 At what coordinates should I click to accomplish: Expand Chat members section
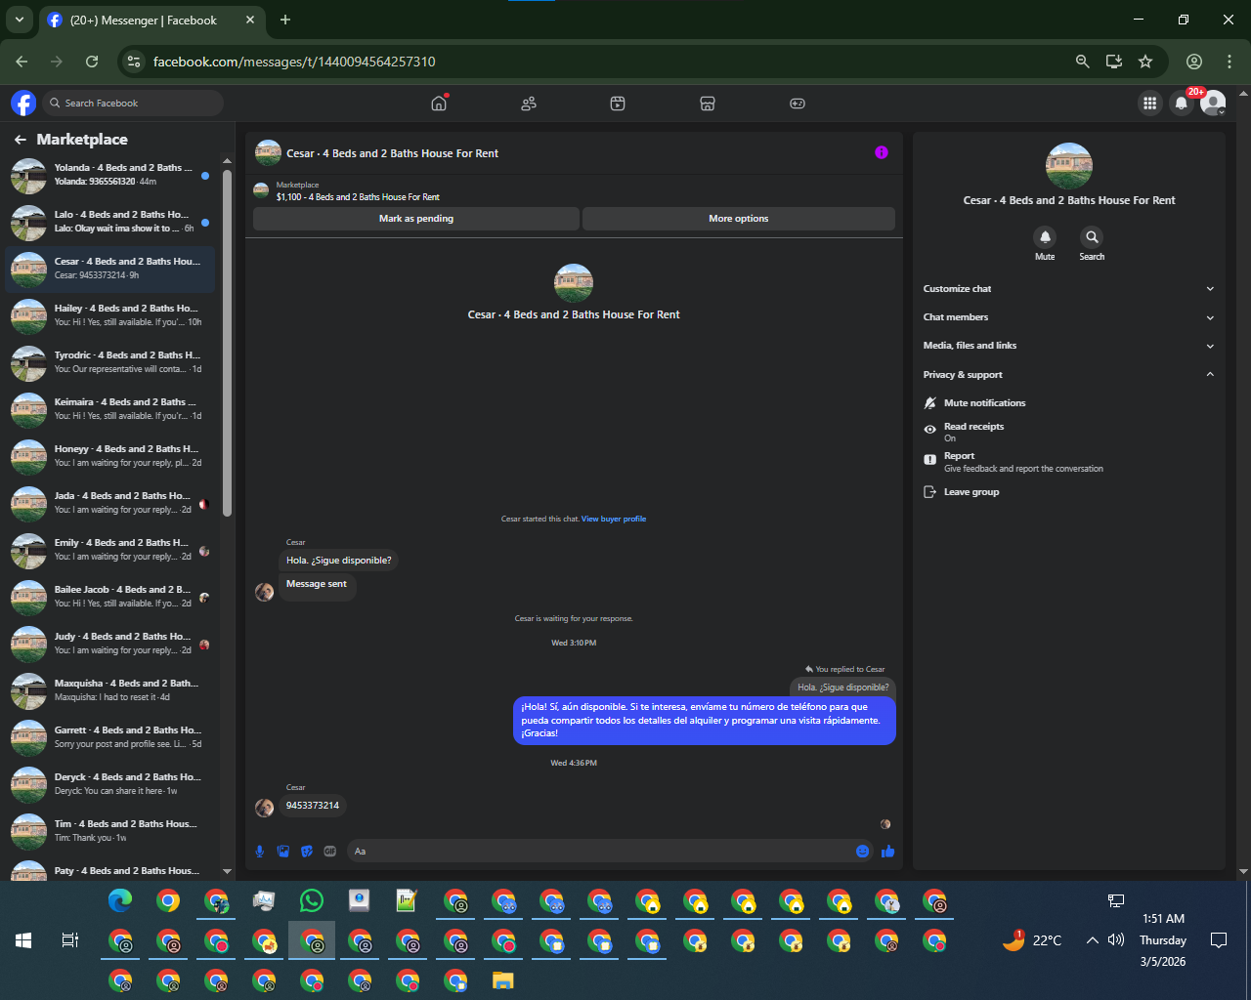point(1069,317)
